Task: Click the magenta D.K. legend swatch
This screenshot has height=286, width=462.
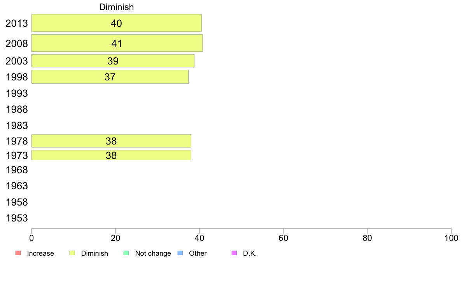Action: 234,253
